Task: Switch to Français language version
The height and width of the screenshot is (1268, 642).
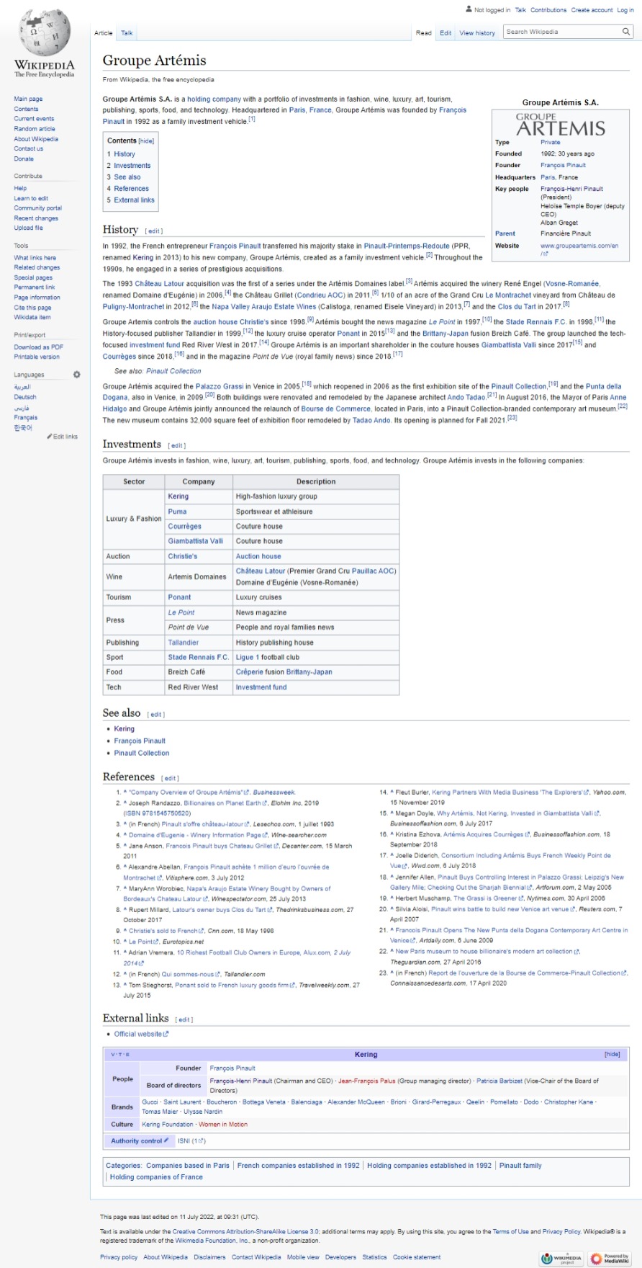Action: tap(26, 418)
